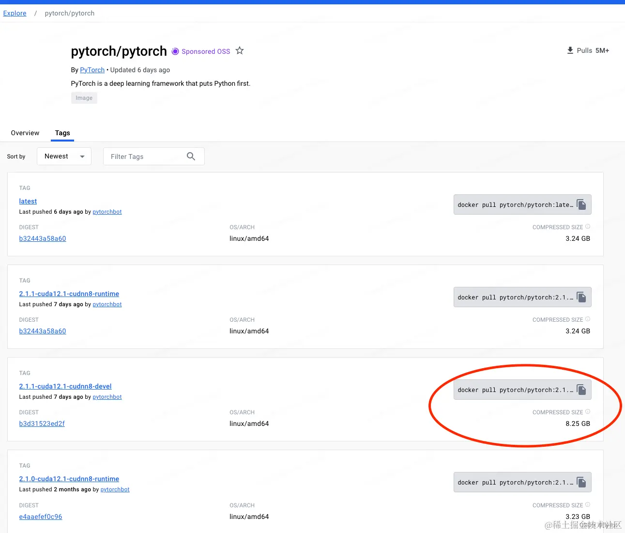Open the Sort by Newest dropdown
The image size is (625, 533).
(64, 156)
